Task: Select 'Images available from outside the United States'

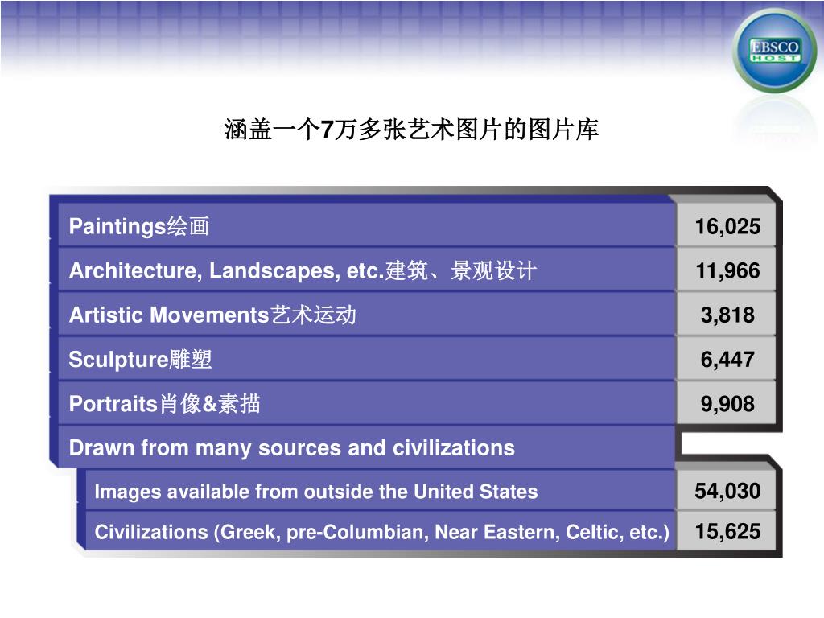Action: (x=315, y=492)
